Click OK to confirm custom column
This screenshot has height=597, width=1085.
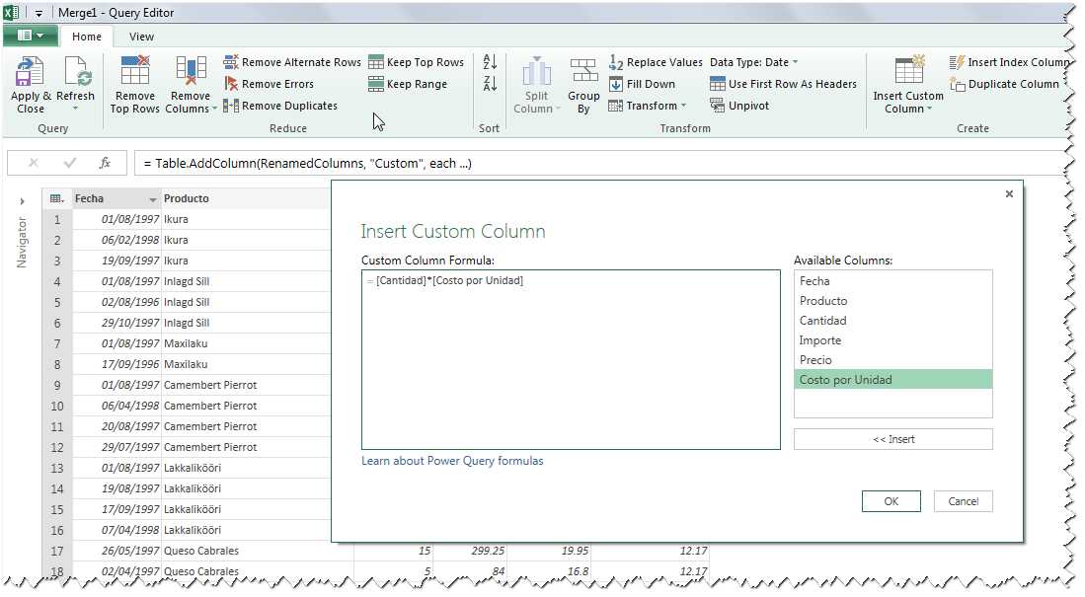[x=890, y=501]
